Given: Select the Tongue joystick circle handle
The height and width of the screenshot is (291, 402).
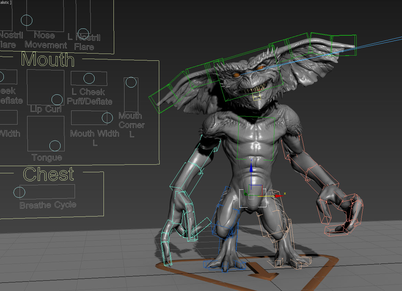Looking at the screenshot, I should click(55, 146).
